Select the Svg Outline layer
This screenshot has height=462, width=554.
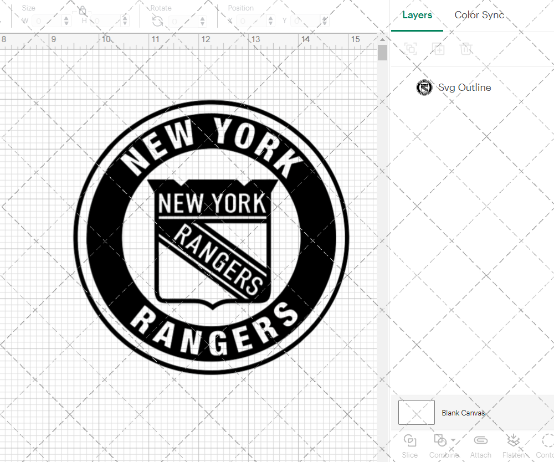464,88
